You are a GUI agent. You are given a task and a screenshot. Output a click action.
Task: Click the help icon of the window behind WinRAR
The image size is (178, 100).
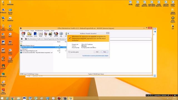155,32
